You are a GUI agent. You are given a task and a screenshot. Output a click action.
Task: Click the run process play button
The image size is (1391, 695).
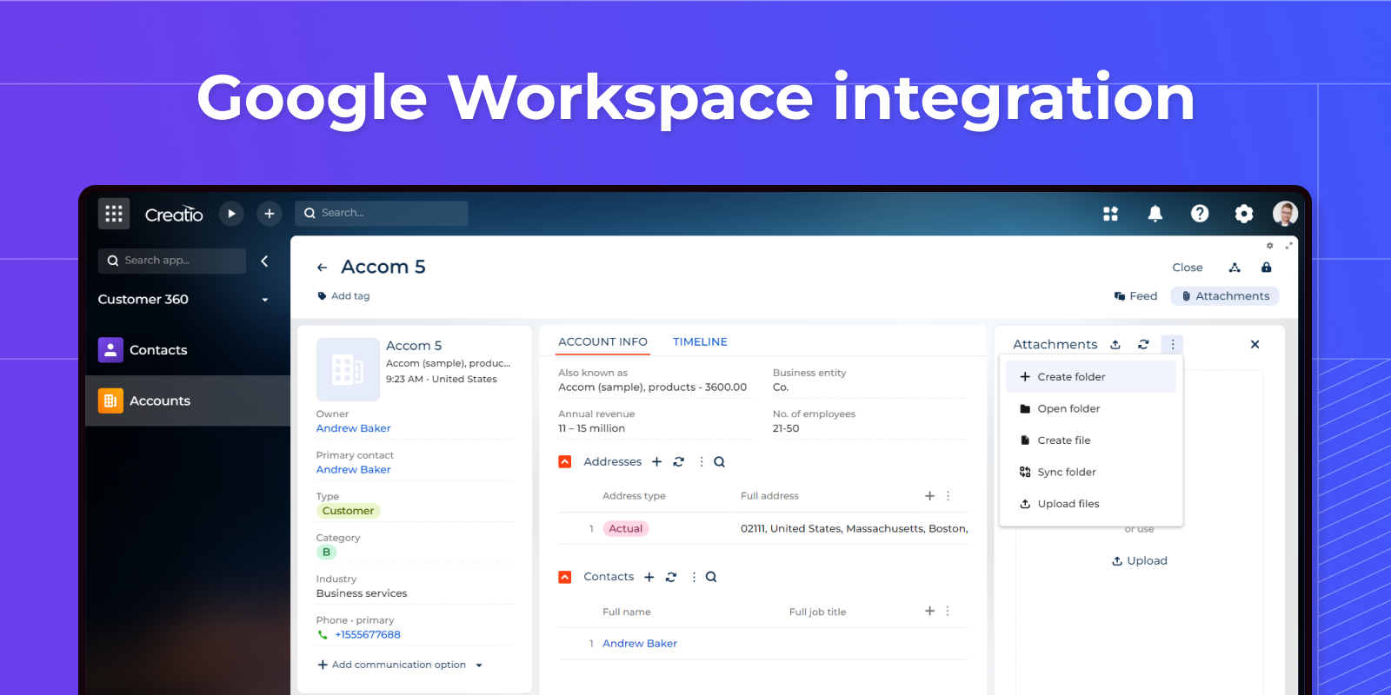pos(231,214)
